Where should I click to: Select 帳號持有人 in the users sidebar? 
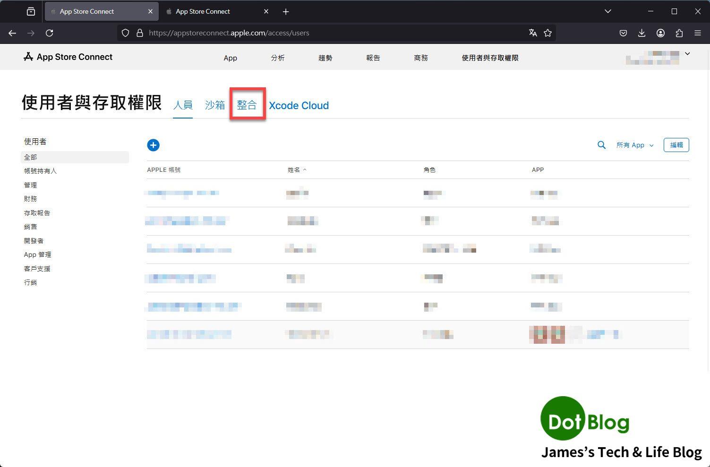coord(40,171)
